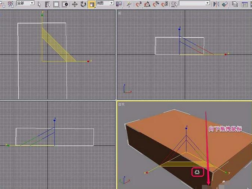252x189 pixels.
Task: Toggle the Angle Snap button
Action: (x=147, y=4)
